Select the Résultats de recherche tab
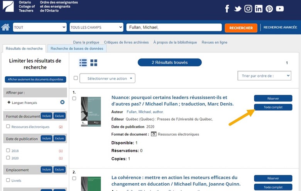The image size is (301, 191). [x=24, y=49]
